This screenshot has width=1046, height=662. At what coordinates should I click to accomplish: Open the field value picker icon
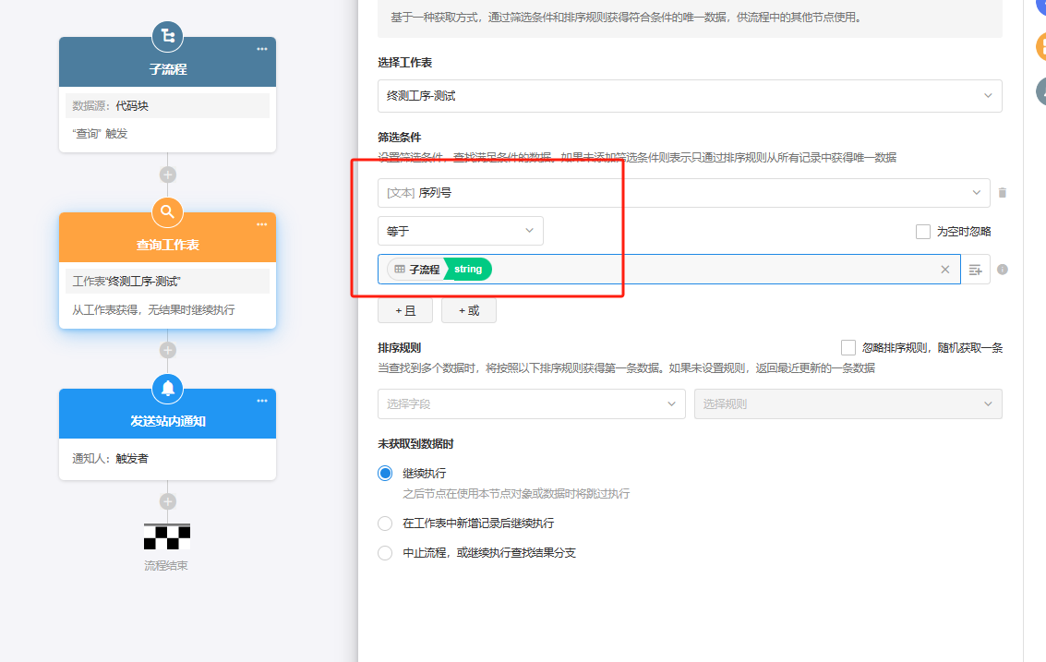click(x=975, y=270)
